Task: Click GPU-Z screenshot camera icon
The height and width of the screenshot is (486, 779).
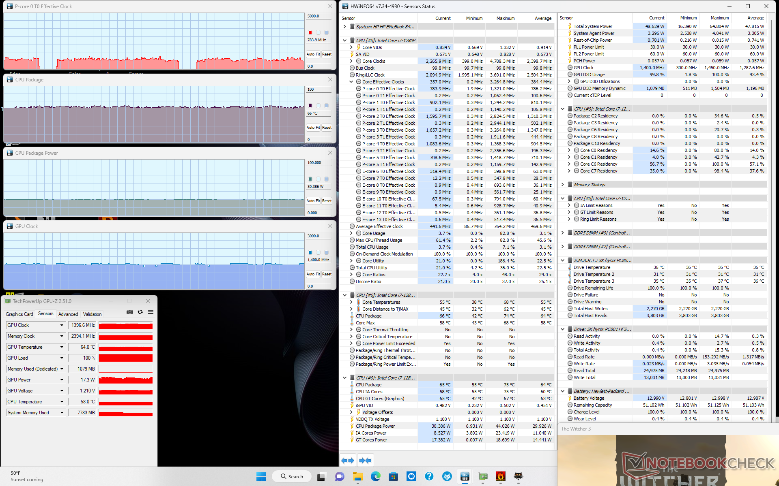Action: coord(129,312)
